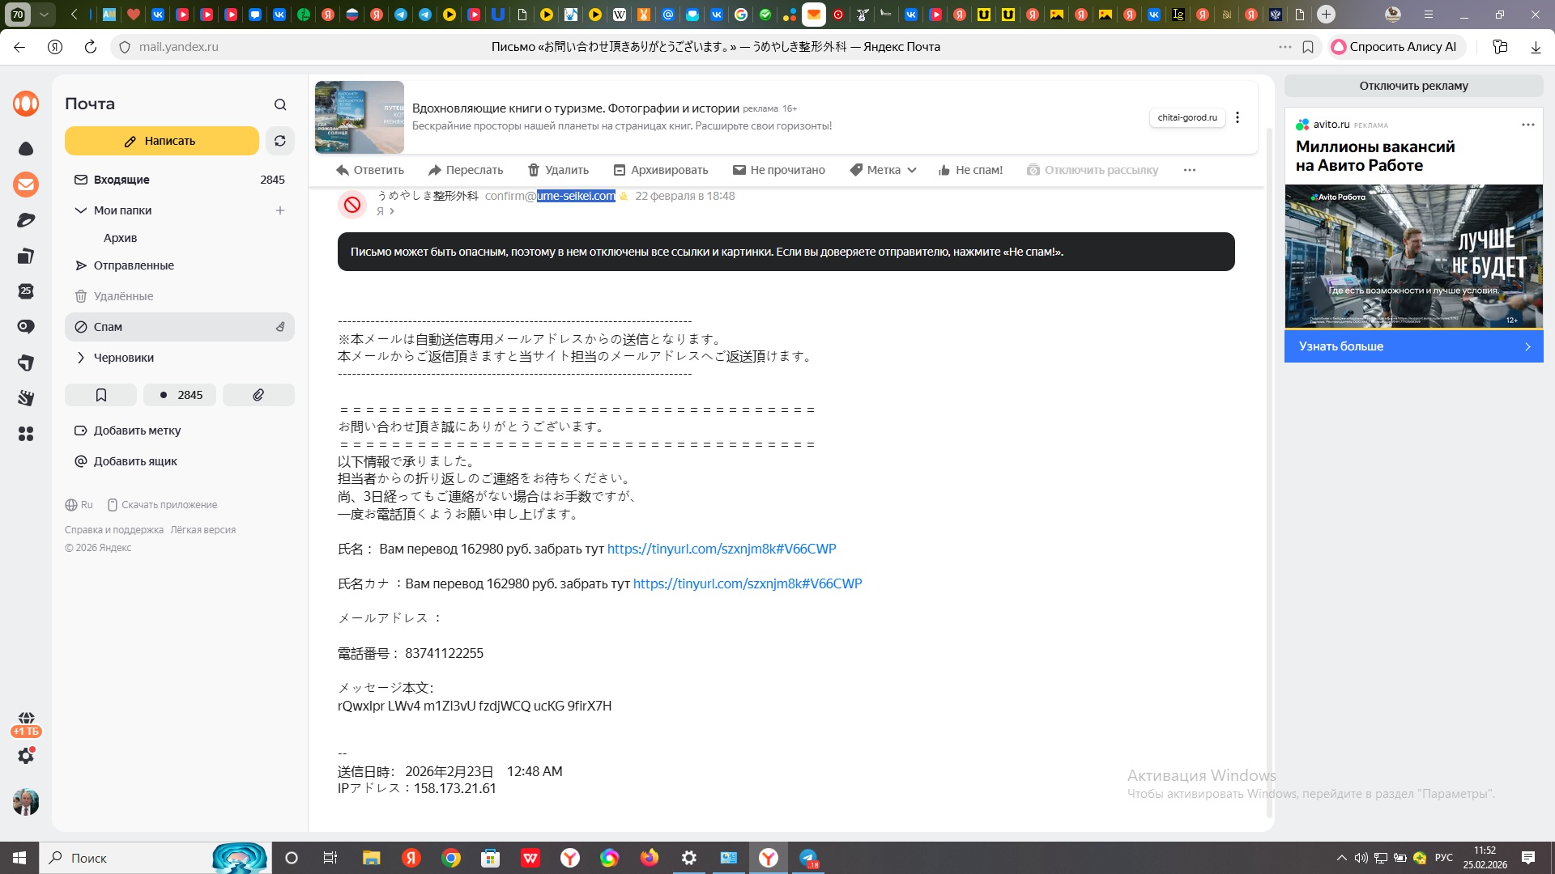The height and width of the screenshot is (874, 1555).
Task: Click the refresh mailbox icon
Action: pyautogui.click(x=279, y=141)
